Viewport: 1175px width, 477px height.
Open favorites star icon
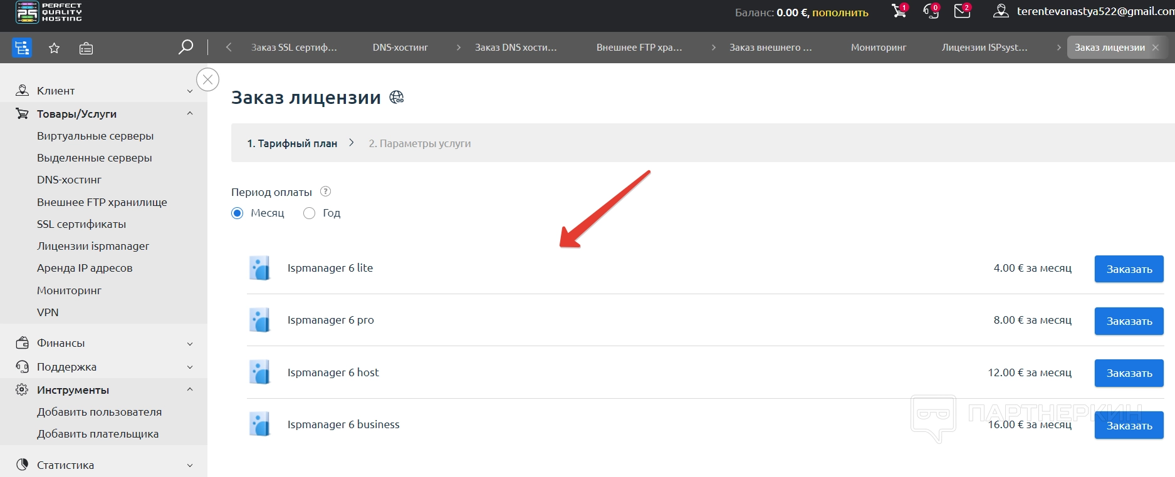point(55,48)
